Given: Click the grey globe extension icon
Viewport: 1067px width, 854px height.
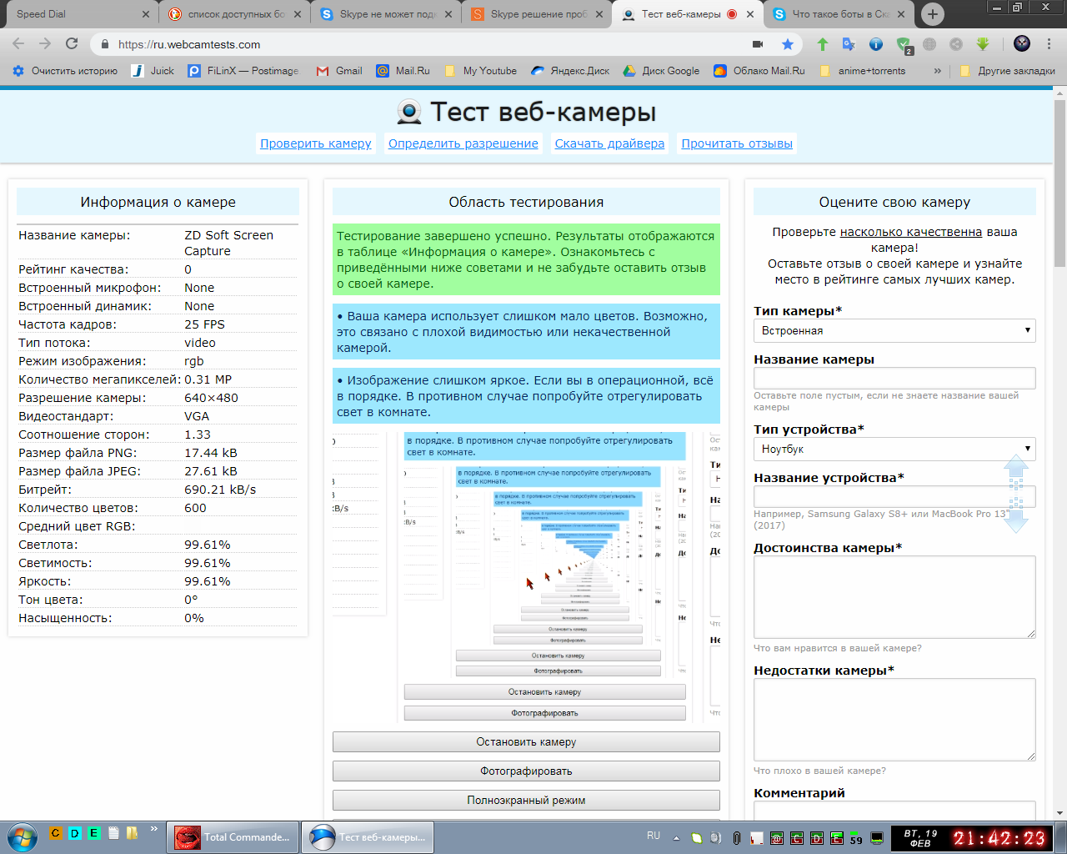Looking at the screenshot, I should pos(929,44).
